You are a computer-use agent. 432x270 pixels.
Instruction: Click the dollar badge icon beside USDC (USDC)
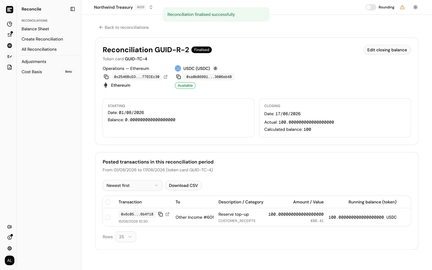point(215,68)
